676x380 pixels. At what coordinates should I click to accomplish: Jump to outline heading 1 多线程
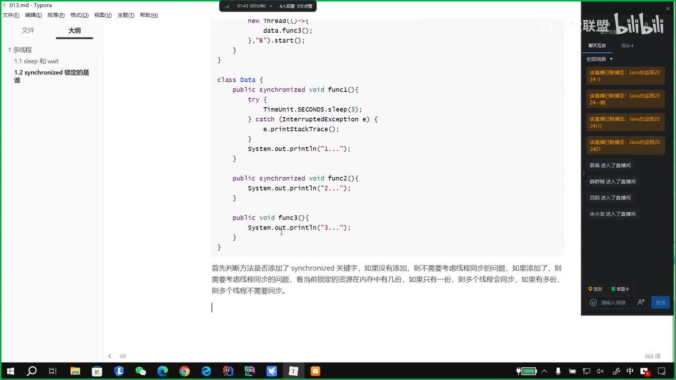click(20, 50)
